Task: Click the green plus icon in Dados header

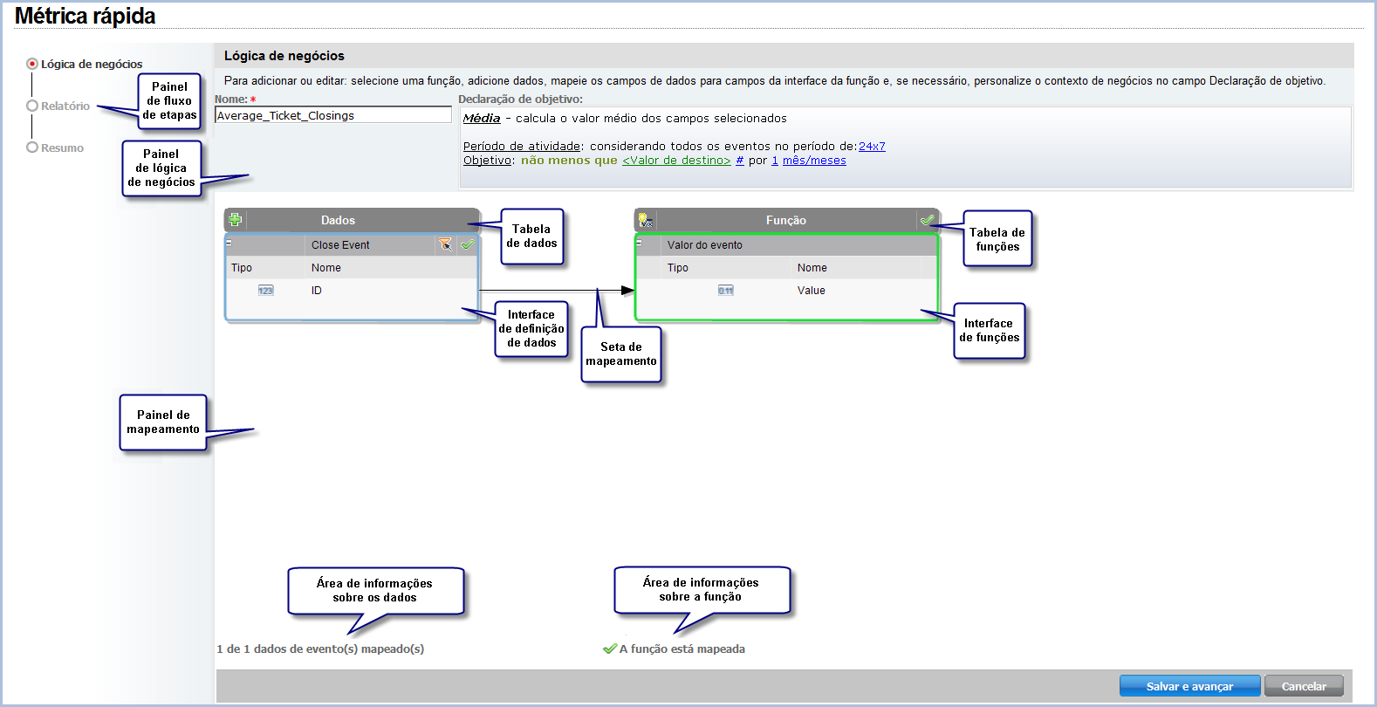Action: click(x=235, y=220)
